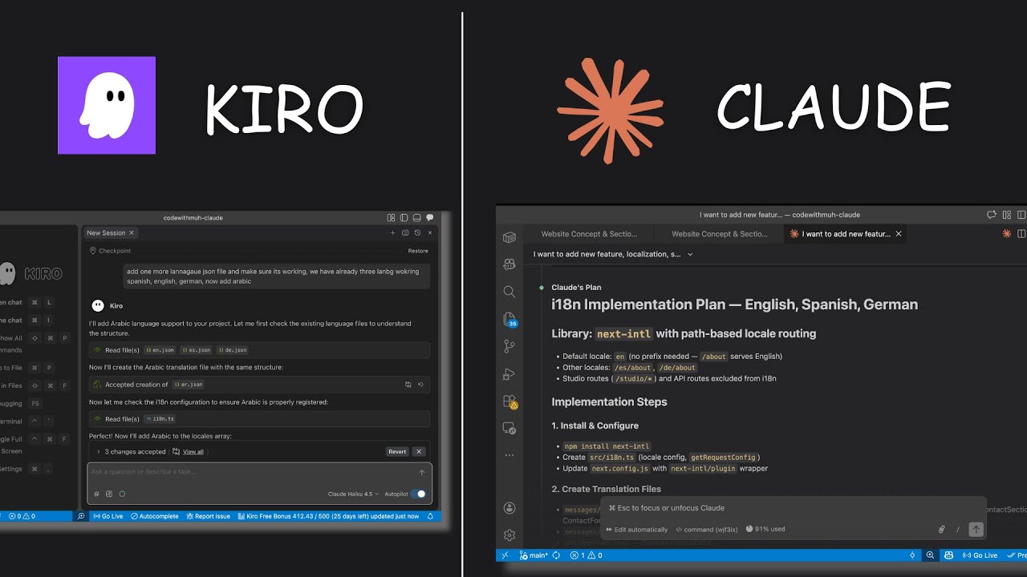This screenshot has width=1027, height=577.
Task: Click the accounts icon in Claude window sidebar
Action: pos(509,508)
